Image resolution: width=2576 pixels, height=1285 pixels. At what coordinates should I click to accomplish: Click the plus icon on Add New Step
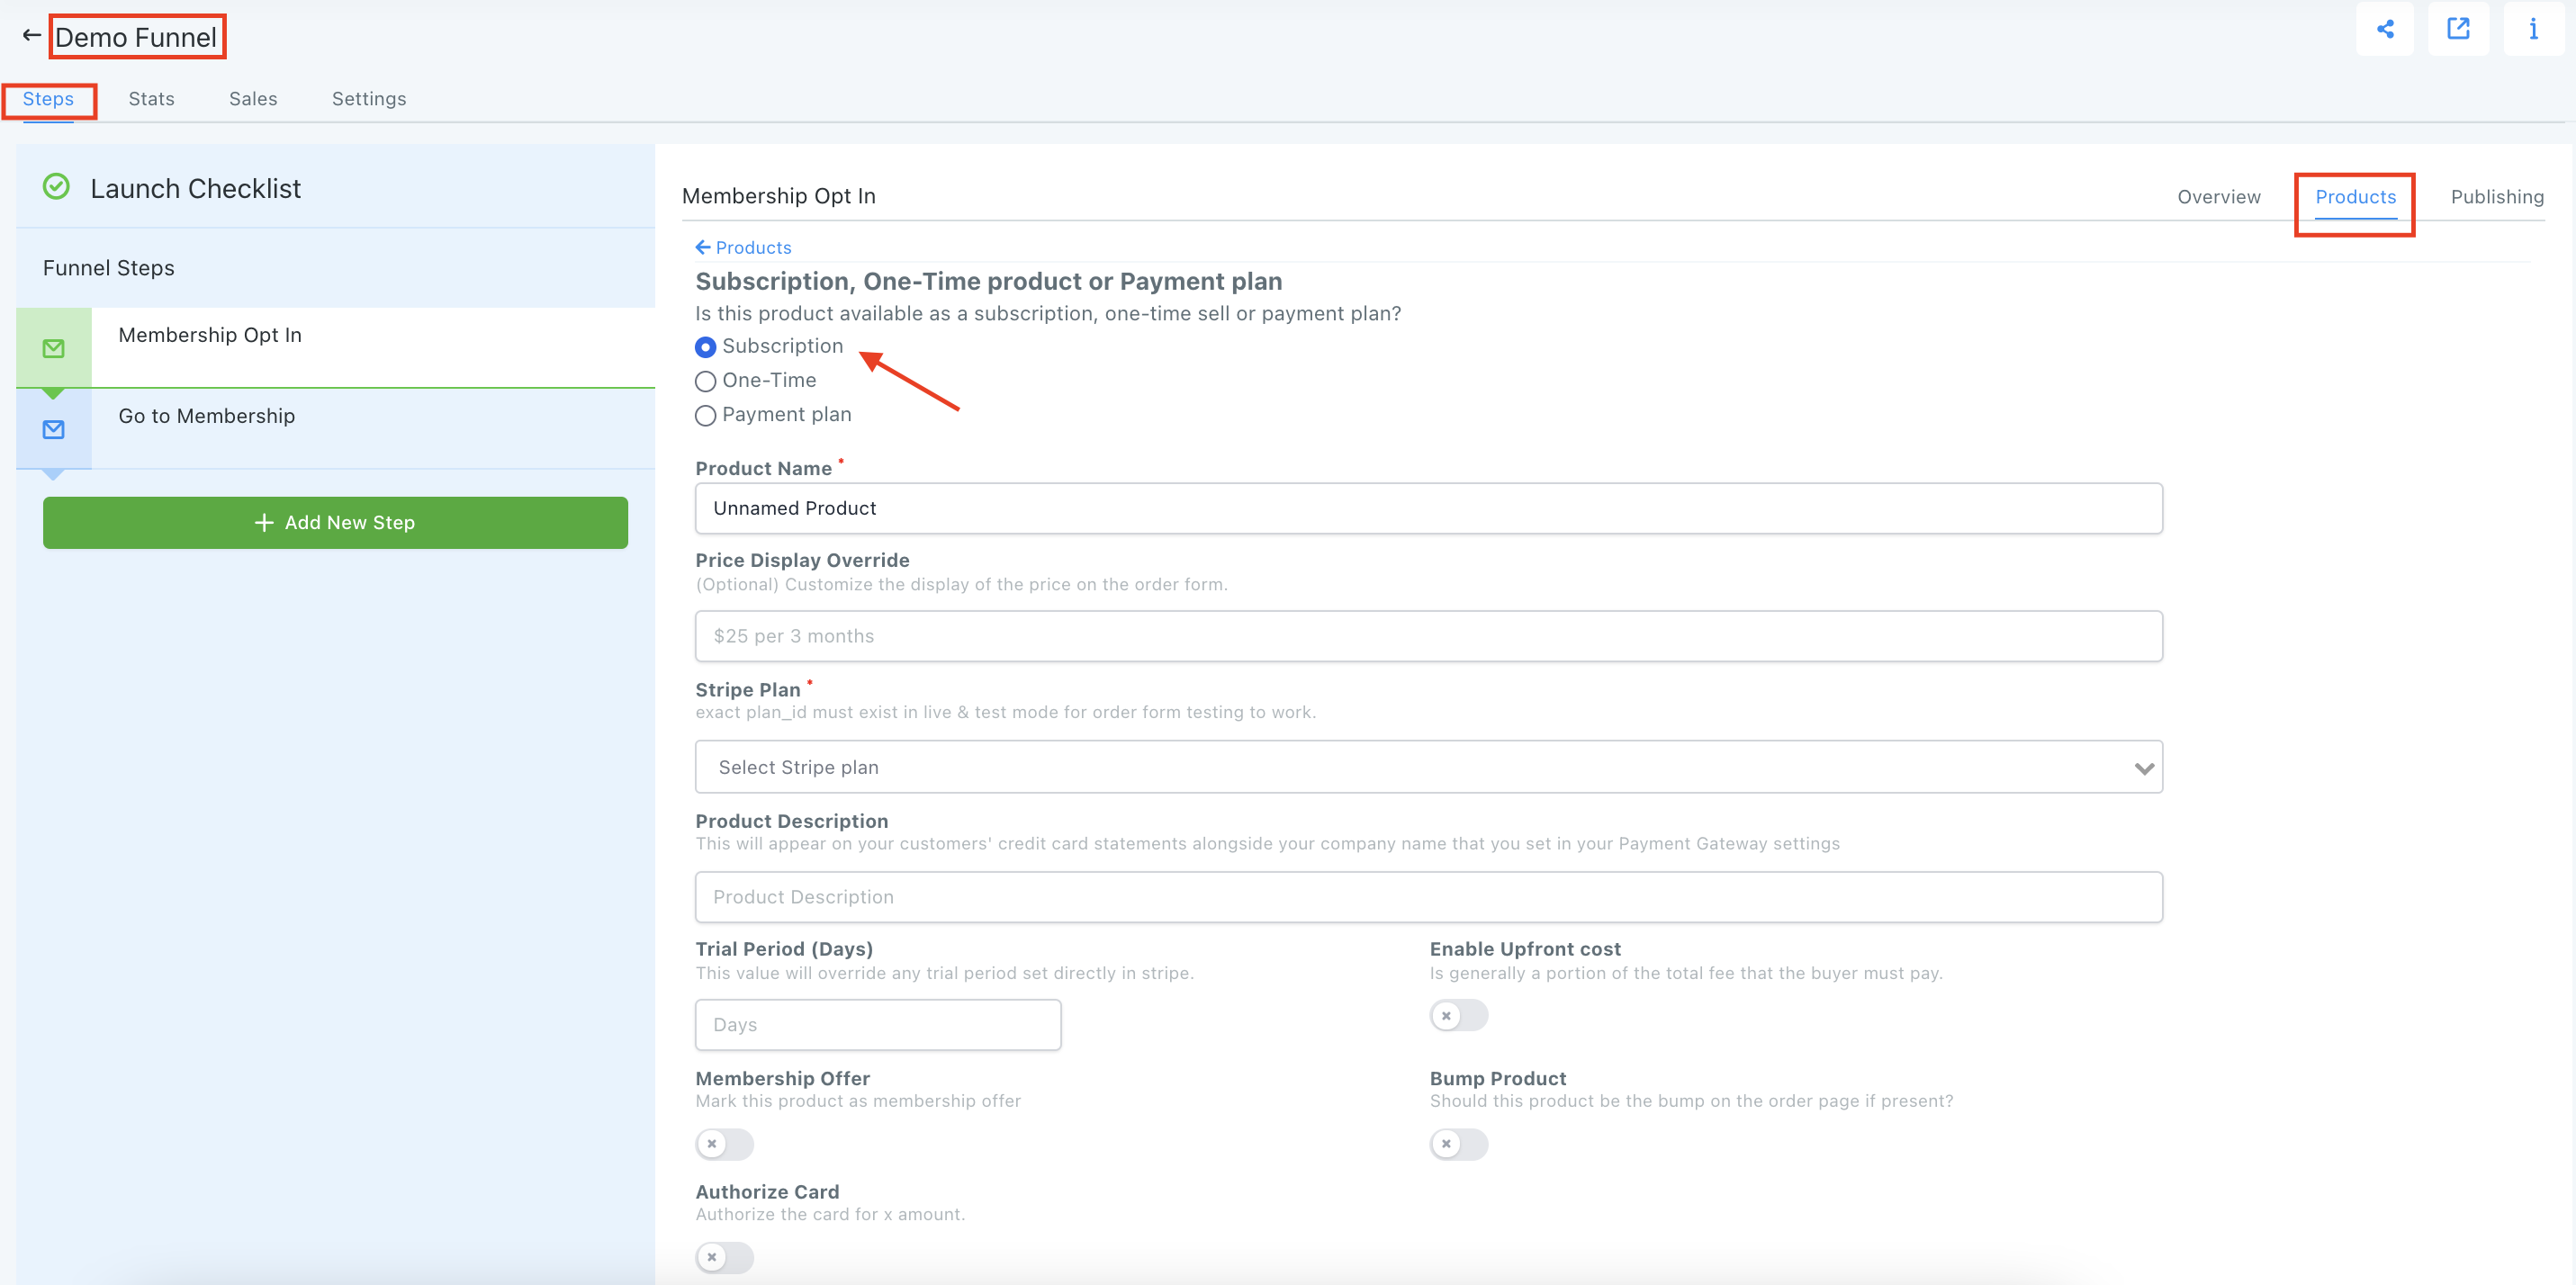click(264, 523)
